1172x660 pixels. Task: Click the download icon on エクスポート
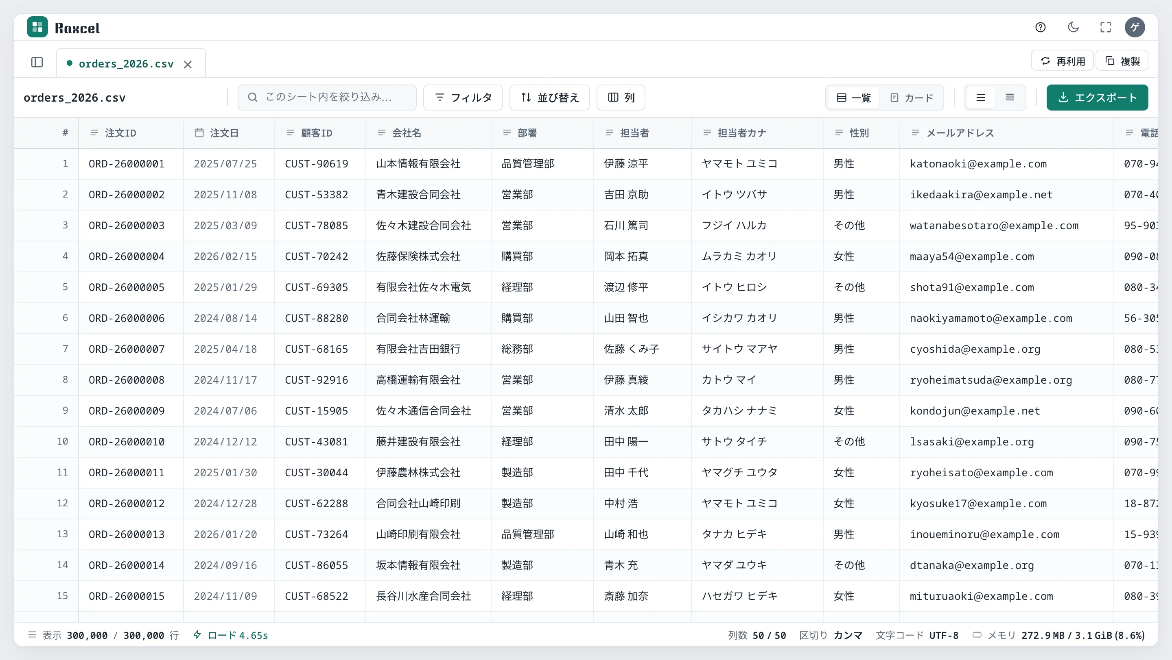1063,97
